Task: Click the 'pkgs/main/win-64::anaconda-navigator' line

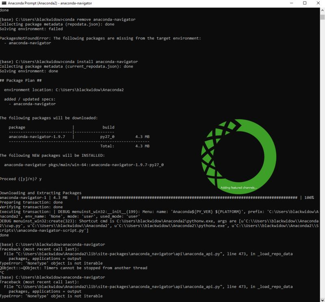Action: [x=84, y=165]
